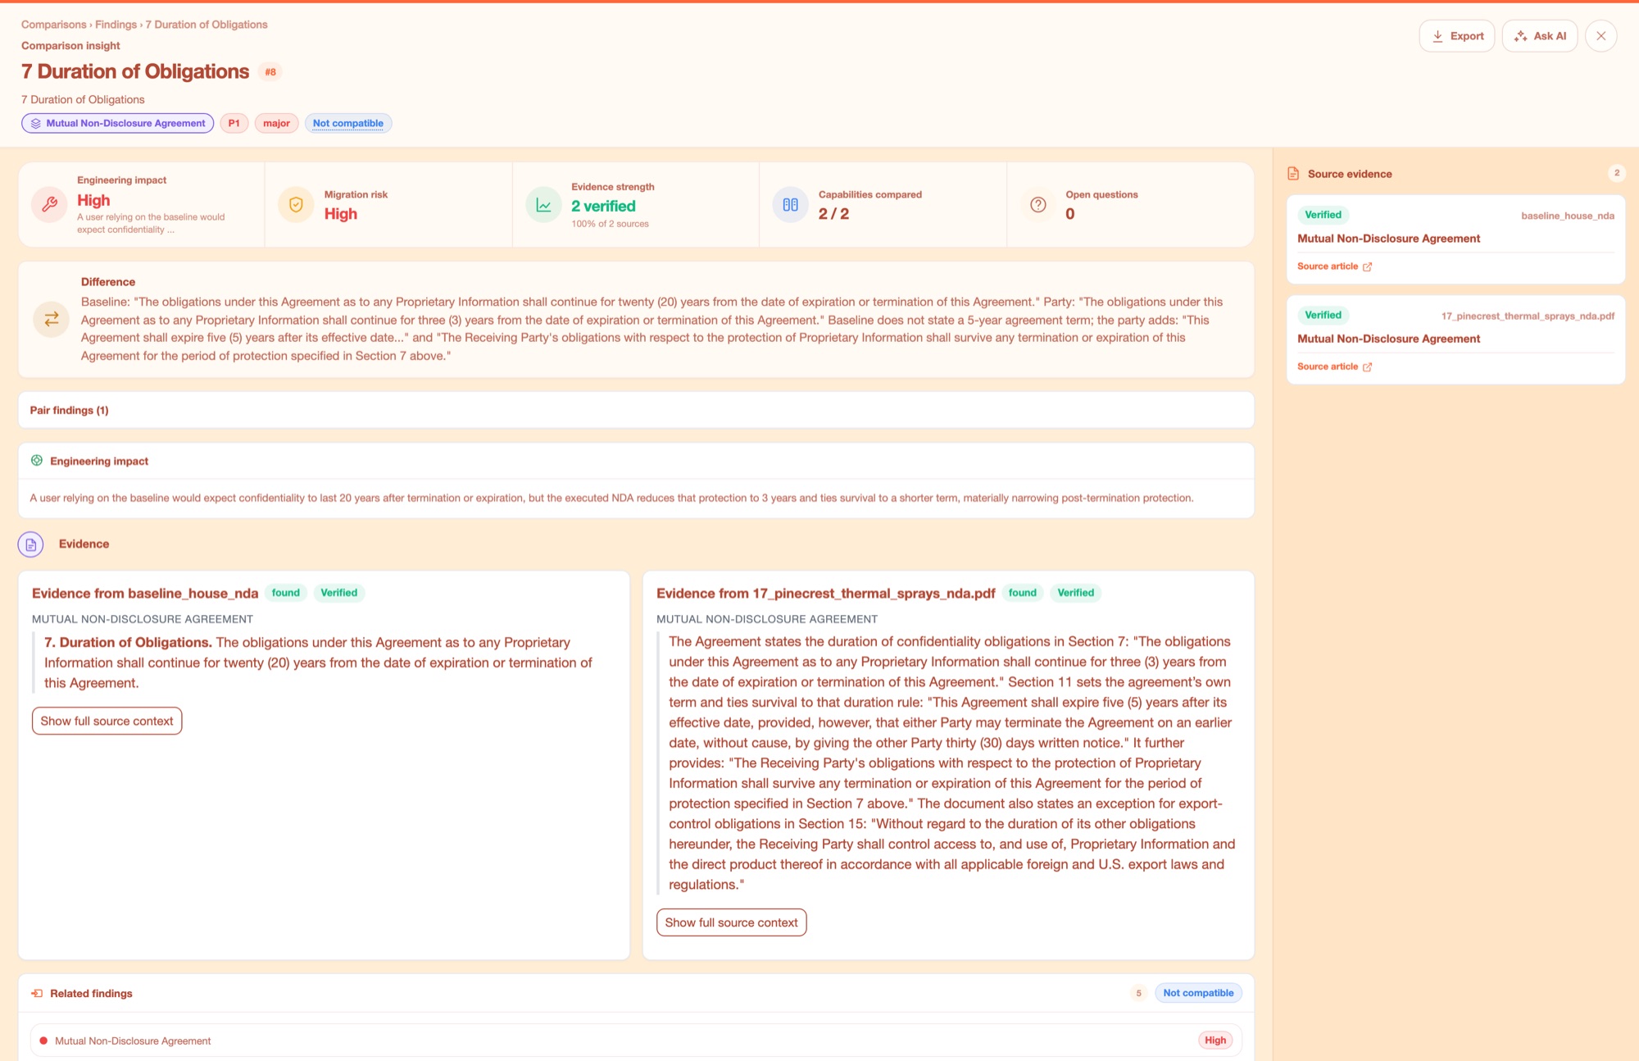Viewport: 1639px width, 1061px height.
Task: Click the Source evidence count badge 2
Action: 1616,173
